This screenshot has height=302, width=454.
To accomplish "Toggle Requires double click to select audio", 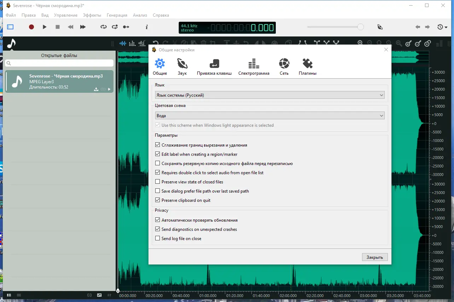I will [158, 173].
